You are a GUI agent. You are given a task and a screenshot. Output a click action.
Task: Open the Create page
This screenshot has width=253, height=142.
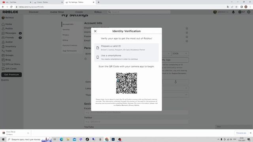(79, 12)
